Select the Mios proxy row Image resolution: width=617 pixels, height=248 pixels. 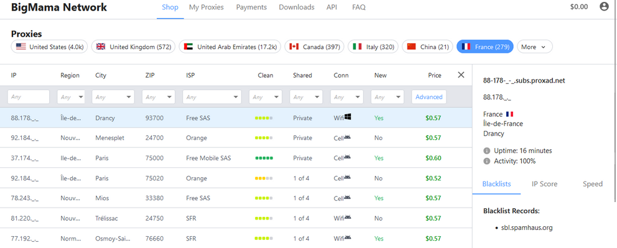tap(236, 198)
